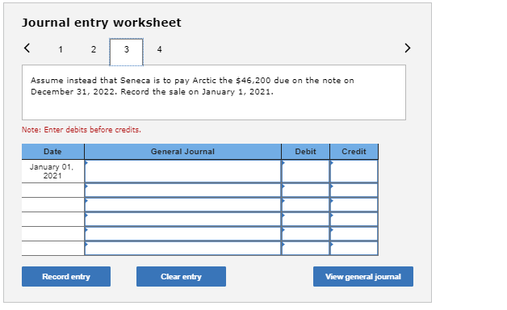Click the Credit column header
Screen dimensions: 507x310
point(354,151)
